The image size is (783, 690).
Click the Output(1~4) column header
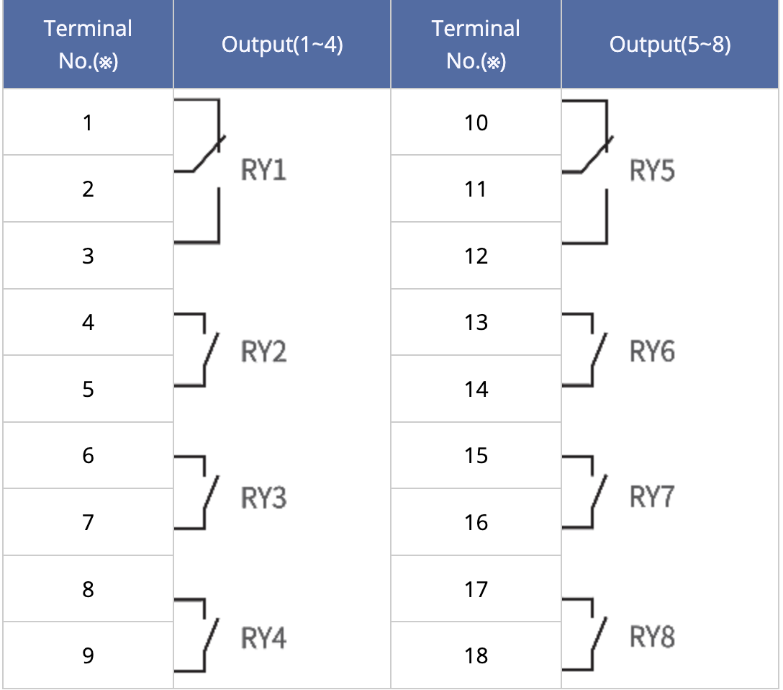click(x=282, y=45)
